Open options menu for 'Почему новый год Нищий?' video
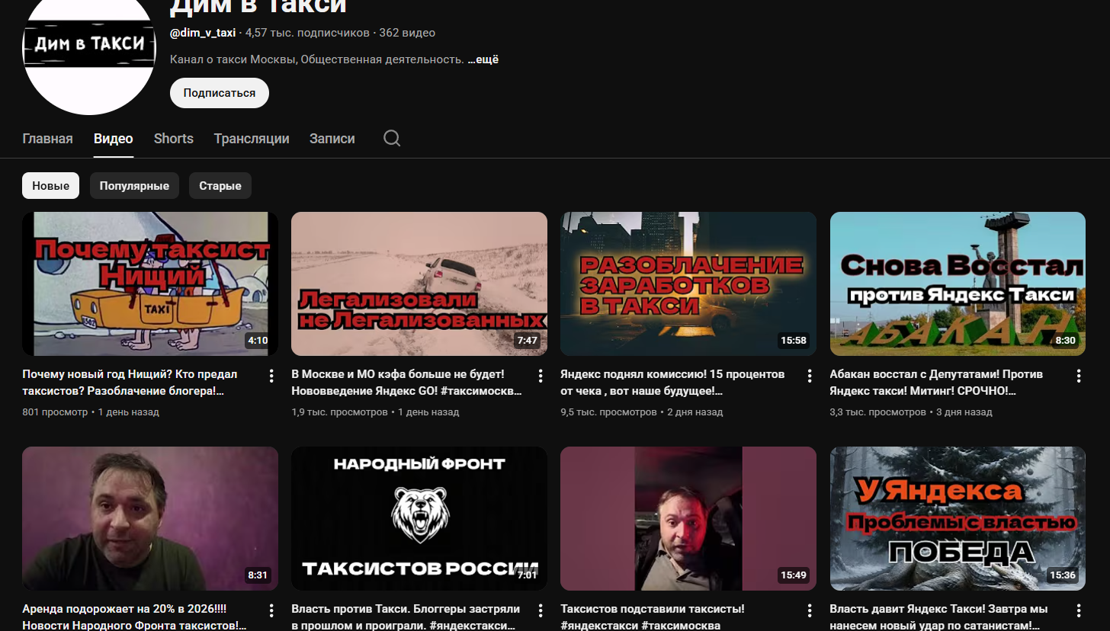The width and height of the screenshot is (1110, 631). point(271,376)
